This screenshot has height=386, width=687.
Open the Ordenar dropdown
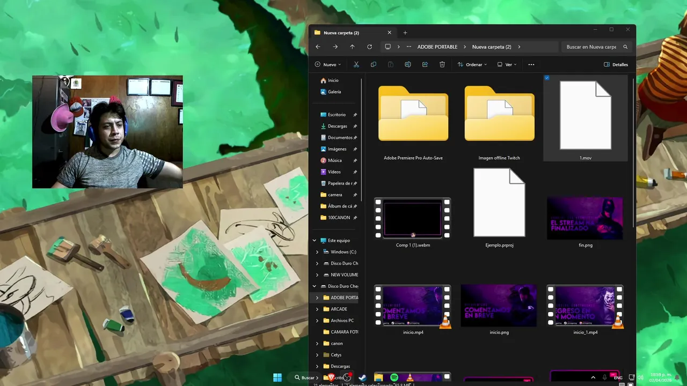pos(472,64)
